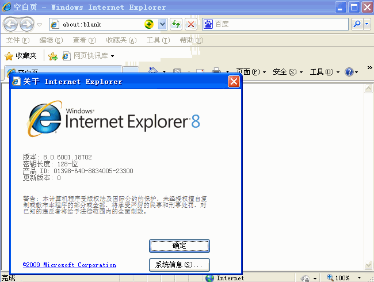Viewport: 374px width, 282px height.
Task: Select the 空白页 browser tab
Action: point(63,71)
